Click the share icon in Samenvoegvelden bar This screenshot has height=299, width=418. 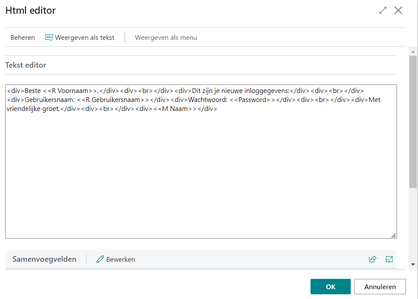pos(373,259)
